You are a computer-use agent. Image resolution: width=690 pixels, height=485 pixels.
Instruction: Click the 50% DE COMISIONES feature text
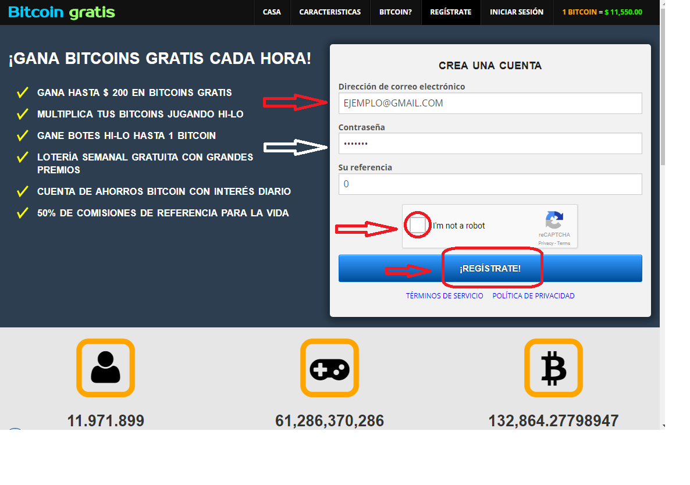point(163,213)
